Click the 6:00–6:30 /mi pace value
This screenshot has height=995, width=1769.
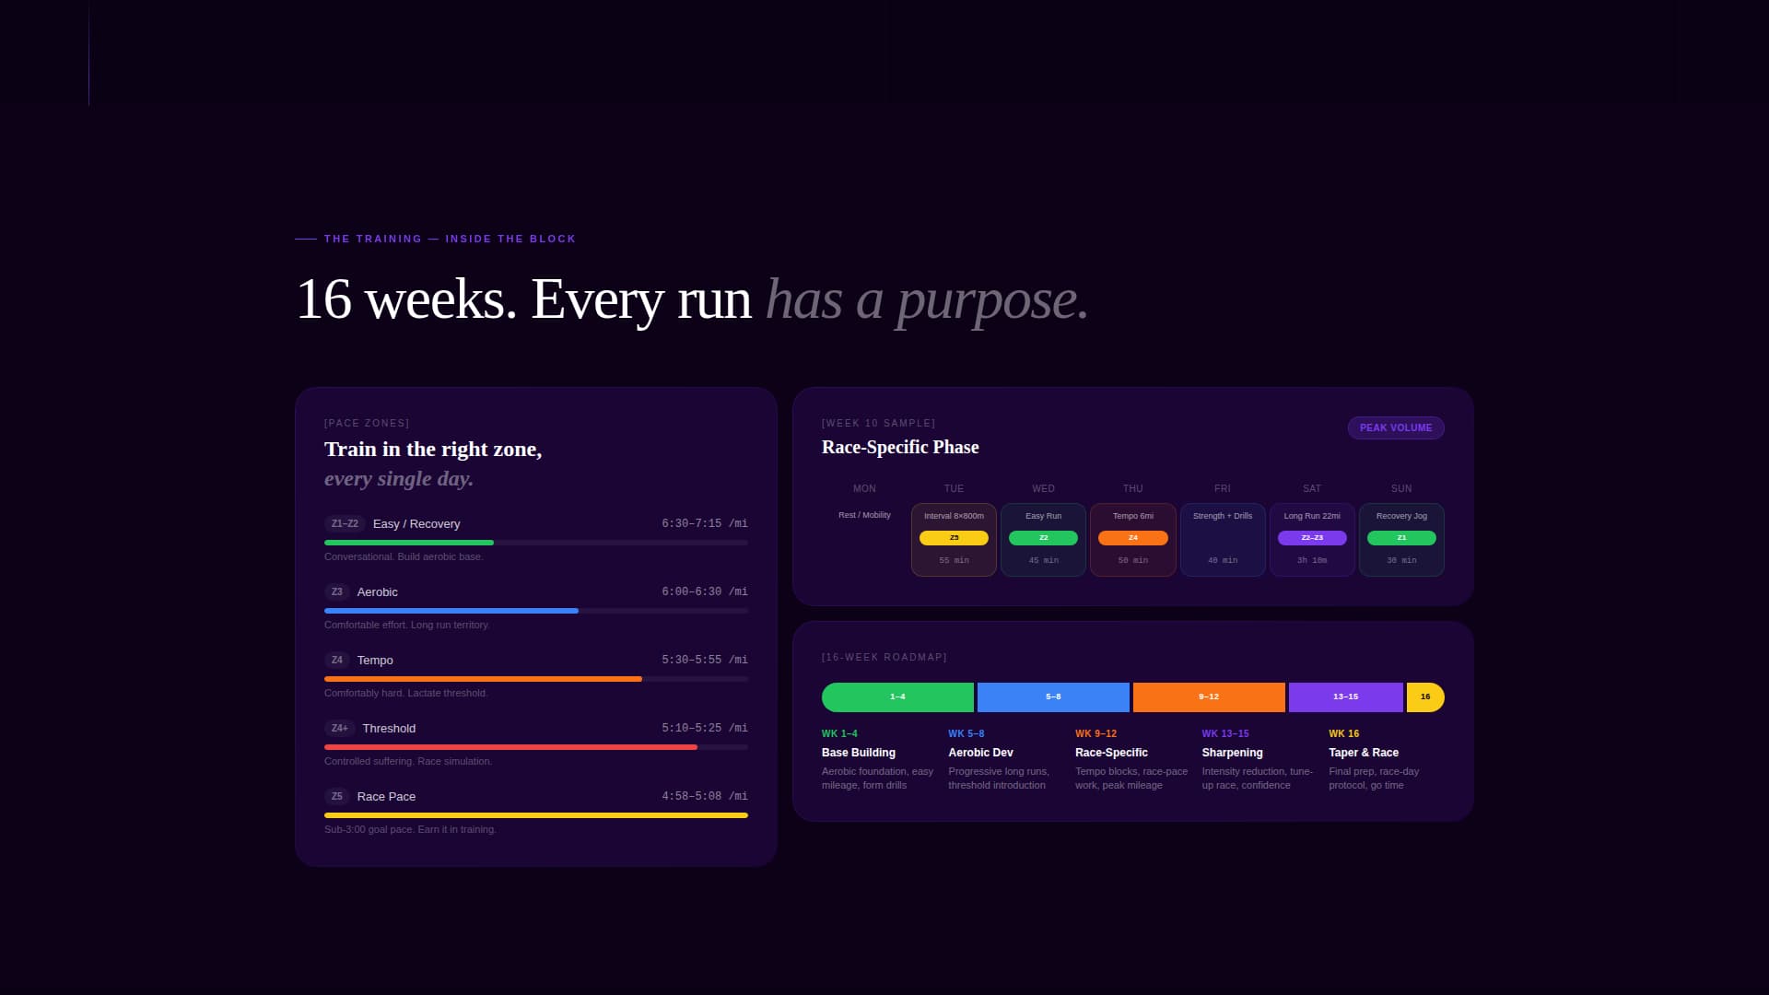click(x=705, y=591)
